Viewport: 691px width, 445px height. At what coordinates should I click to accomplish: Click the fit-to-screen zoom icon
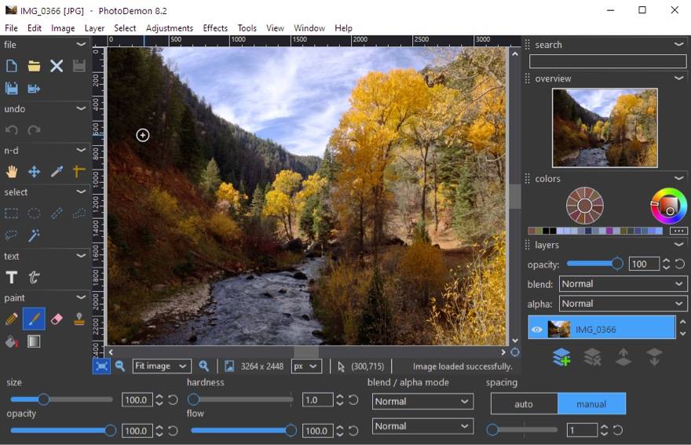click(101, 367)
